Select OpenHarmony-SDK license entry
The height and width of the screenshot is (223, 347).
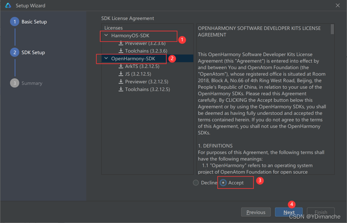point(133,58)
